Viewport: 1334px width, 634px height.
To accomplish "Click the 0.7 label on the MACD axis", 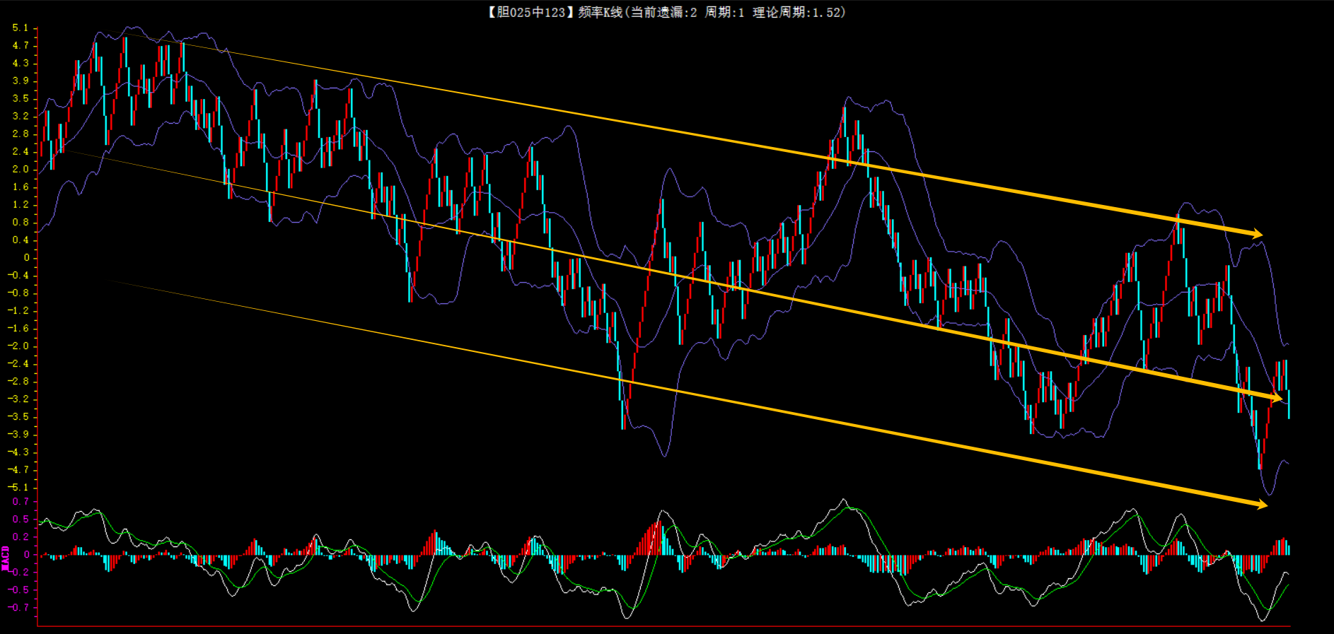I will coord(21,502).
